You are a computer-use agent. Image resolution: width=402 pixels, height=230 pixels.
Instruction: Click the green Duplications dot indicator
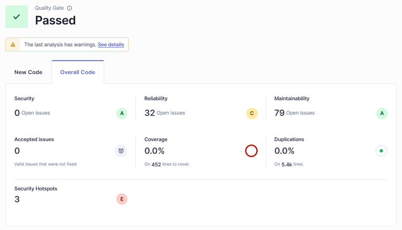pyautogui.click(x=381, y=151)
